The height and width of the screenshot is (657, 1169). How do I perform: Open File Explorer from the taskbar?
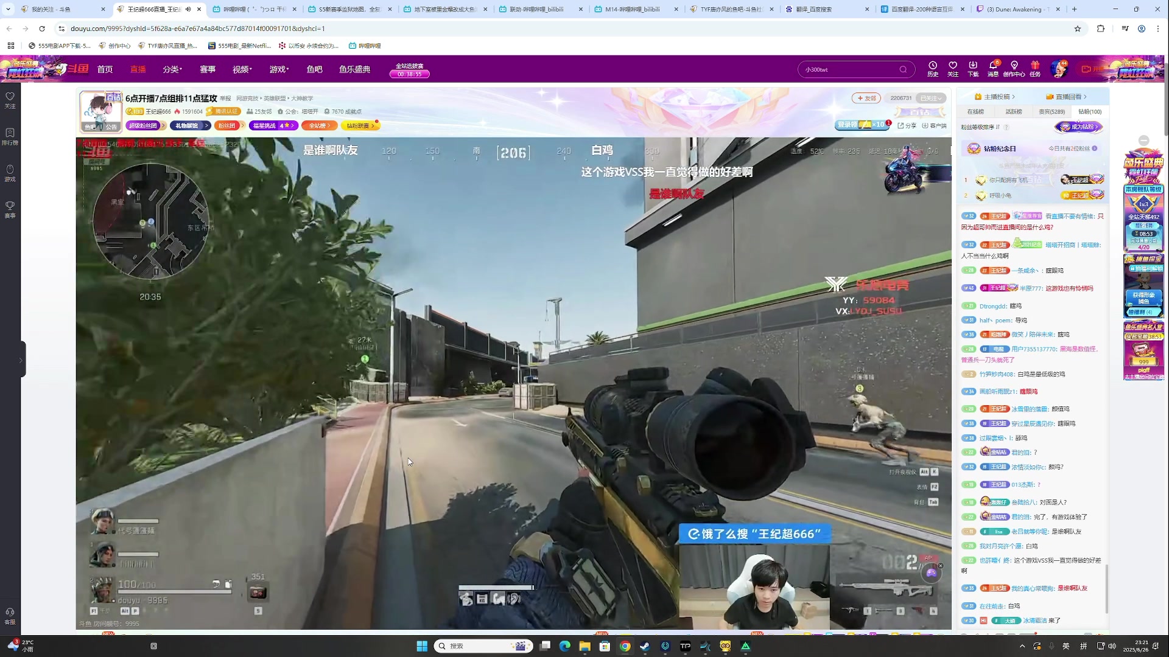[584, 646]
